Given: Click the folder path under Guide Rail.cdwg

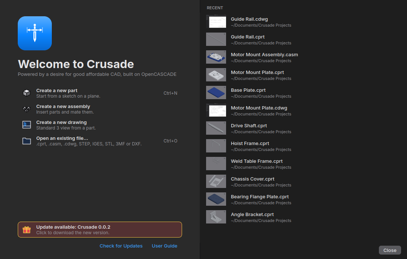Looking at the screenshot, I should [261, 25].
